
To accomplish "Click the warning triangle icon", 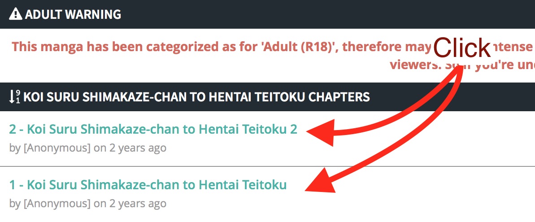I will (x=15, y=14).
